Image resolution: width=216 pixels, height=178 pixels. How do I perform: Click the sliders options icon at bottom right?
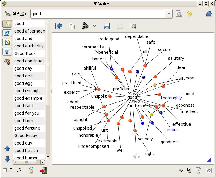209,171
